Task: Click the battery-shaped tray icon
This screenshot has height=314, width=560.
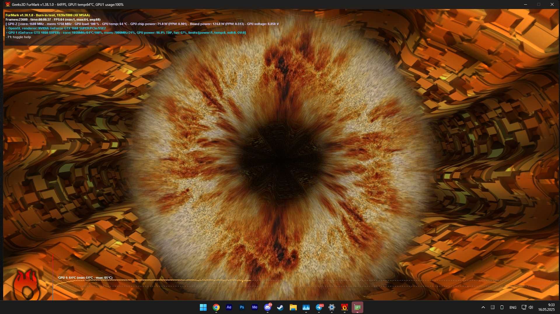Action: 502,307
